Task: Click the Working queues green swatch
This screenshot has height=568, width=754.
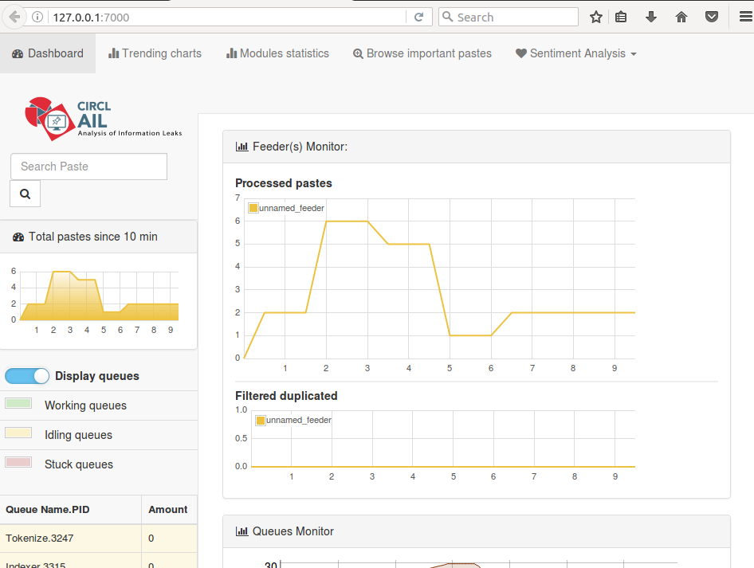Action: coord(18,404)
